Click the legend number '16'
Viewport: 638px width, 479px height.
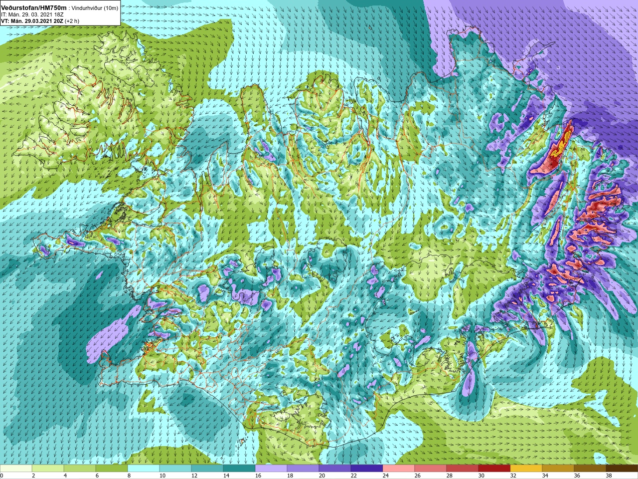(x=258, y=476)
